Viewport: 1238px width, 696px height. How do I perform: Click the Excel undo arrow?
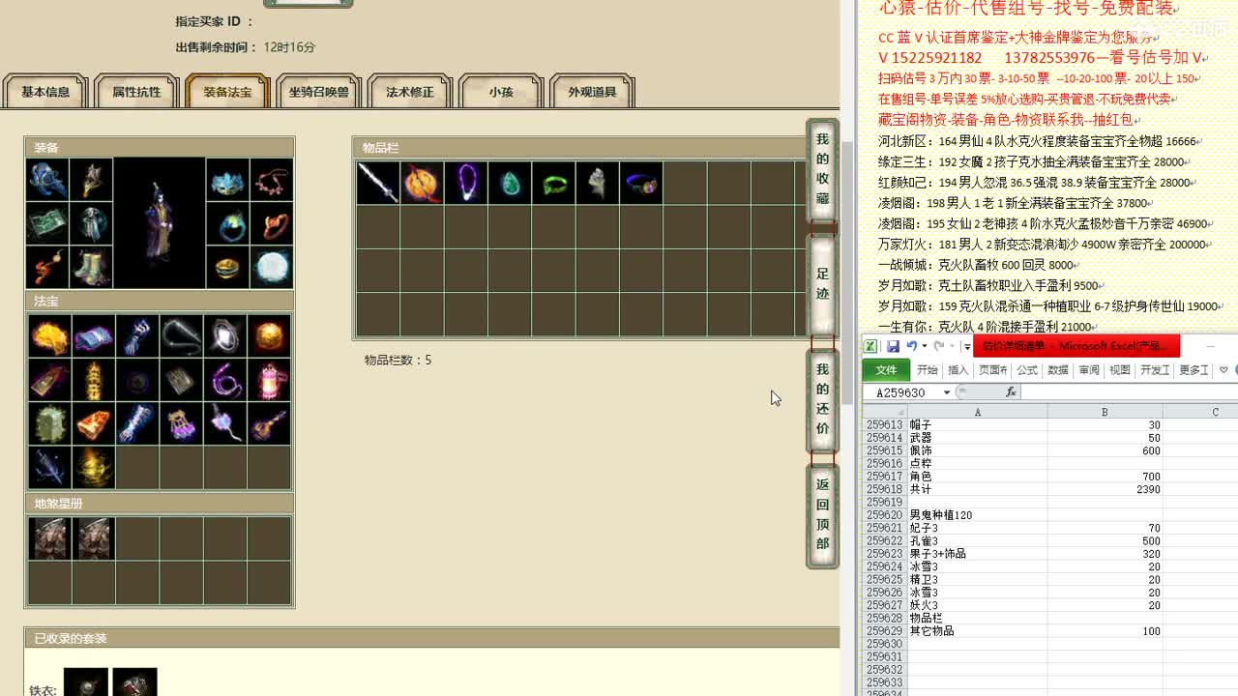tap(911, 346)
